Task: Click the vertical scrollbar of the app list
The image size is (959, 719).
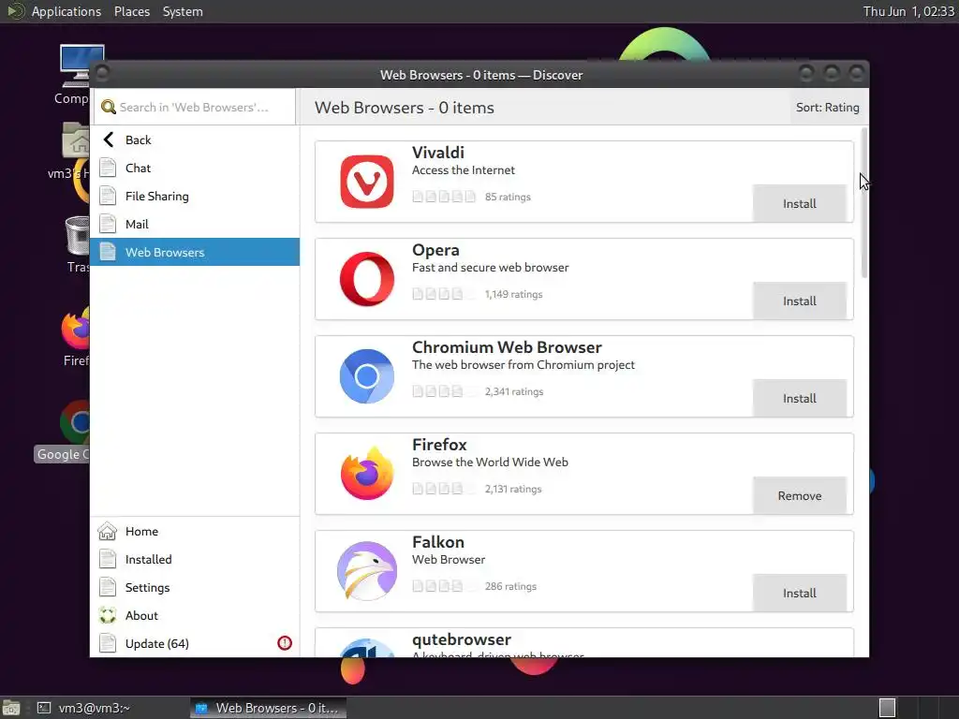Action: pyautogui.click(x=864, y=203)
